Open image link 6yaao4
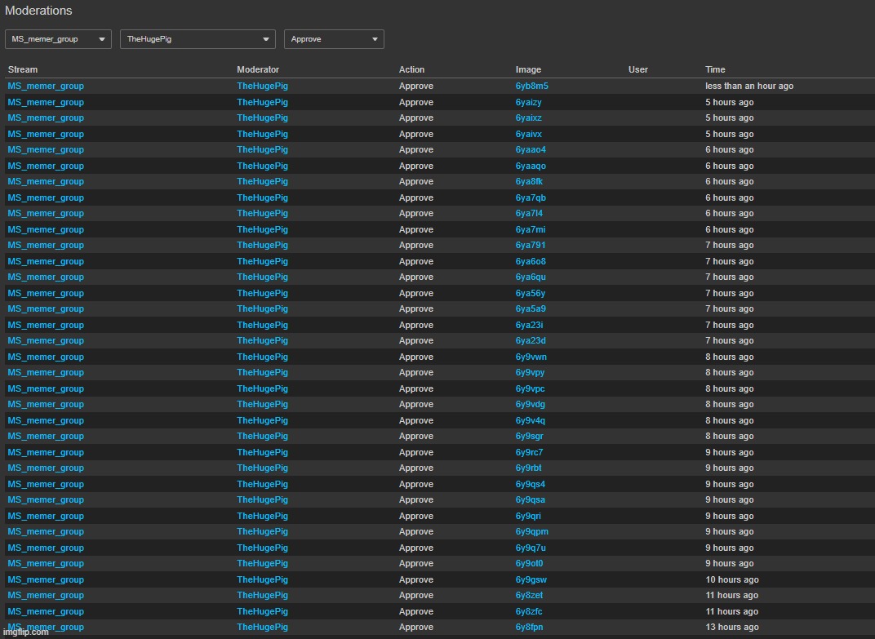The width and height of the screenshot is (875, 639). pyautogui.click(x=531, y=149)
